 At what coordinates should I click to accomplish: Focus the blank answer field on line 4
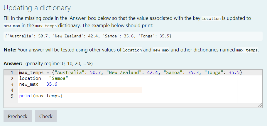coord(80,90)
